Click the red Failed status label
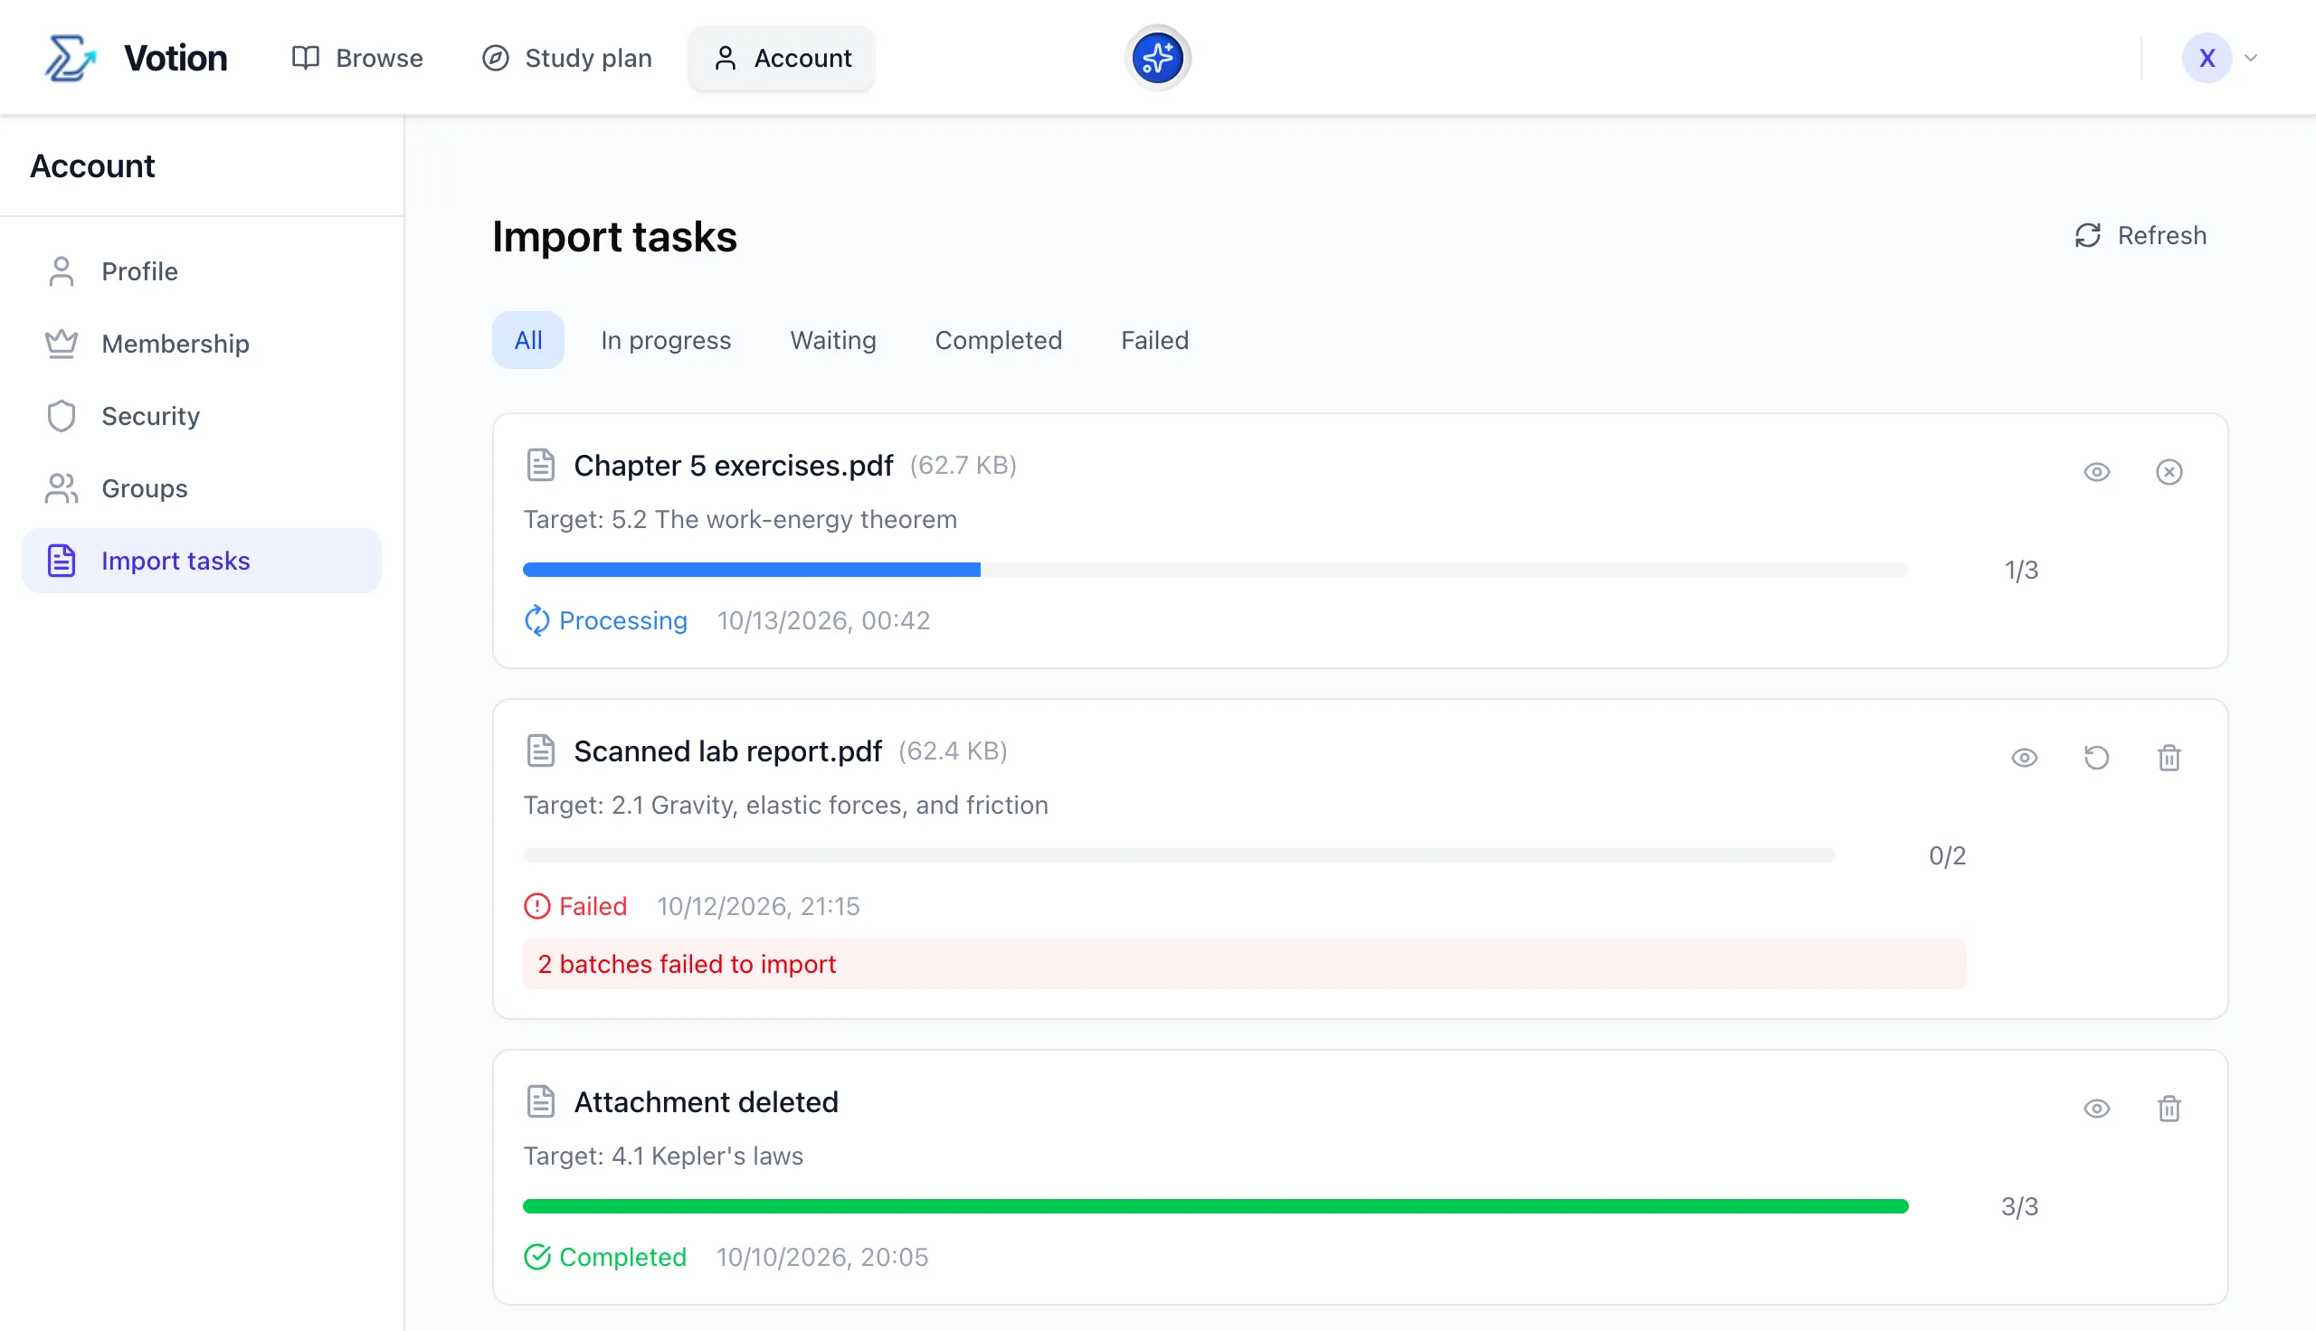This screenshot has width=2316, height=1331. coord(575,907)
